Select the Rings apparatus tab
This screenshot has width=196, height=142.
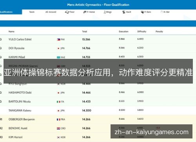pos(107,12)
